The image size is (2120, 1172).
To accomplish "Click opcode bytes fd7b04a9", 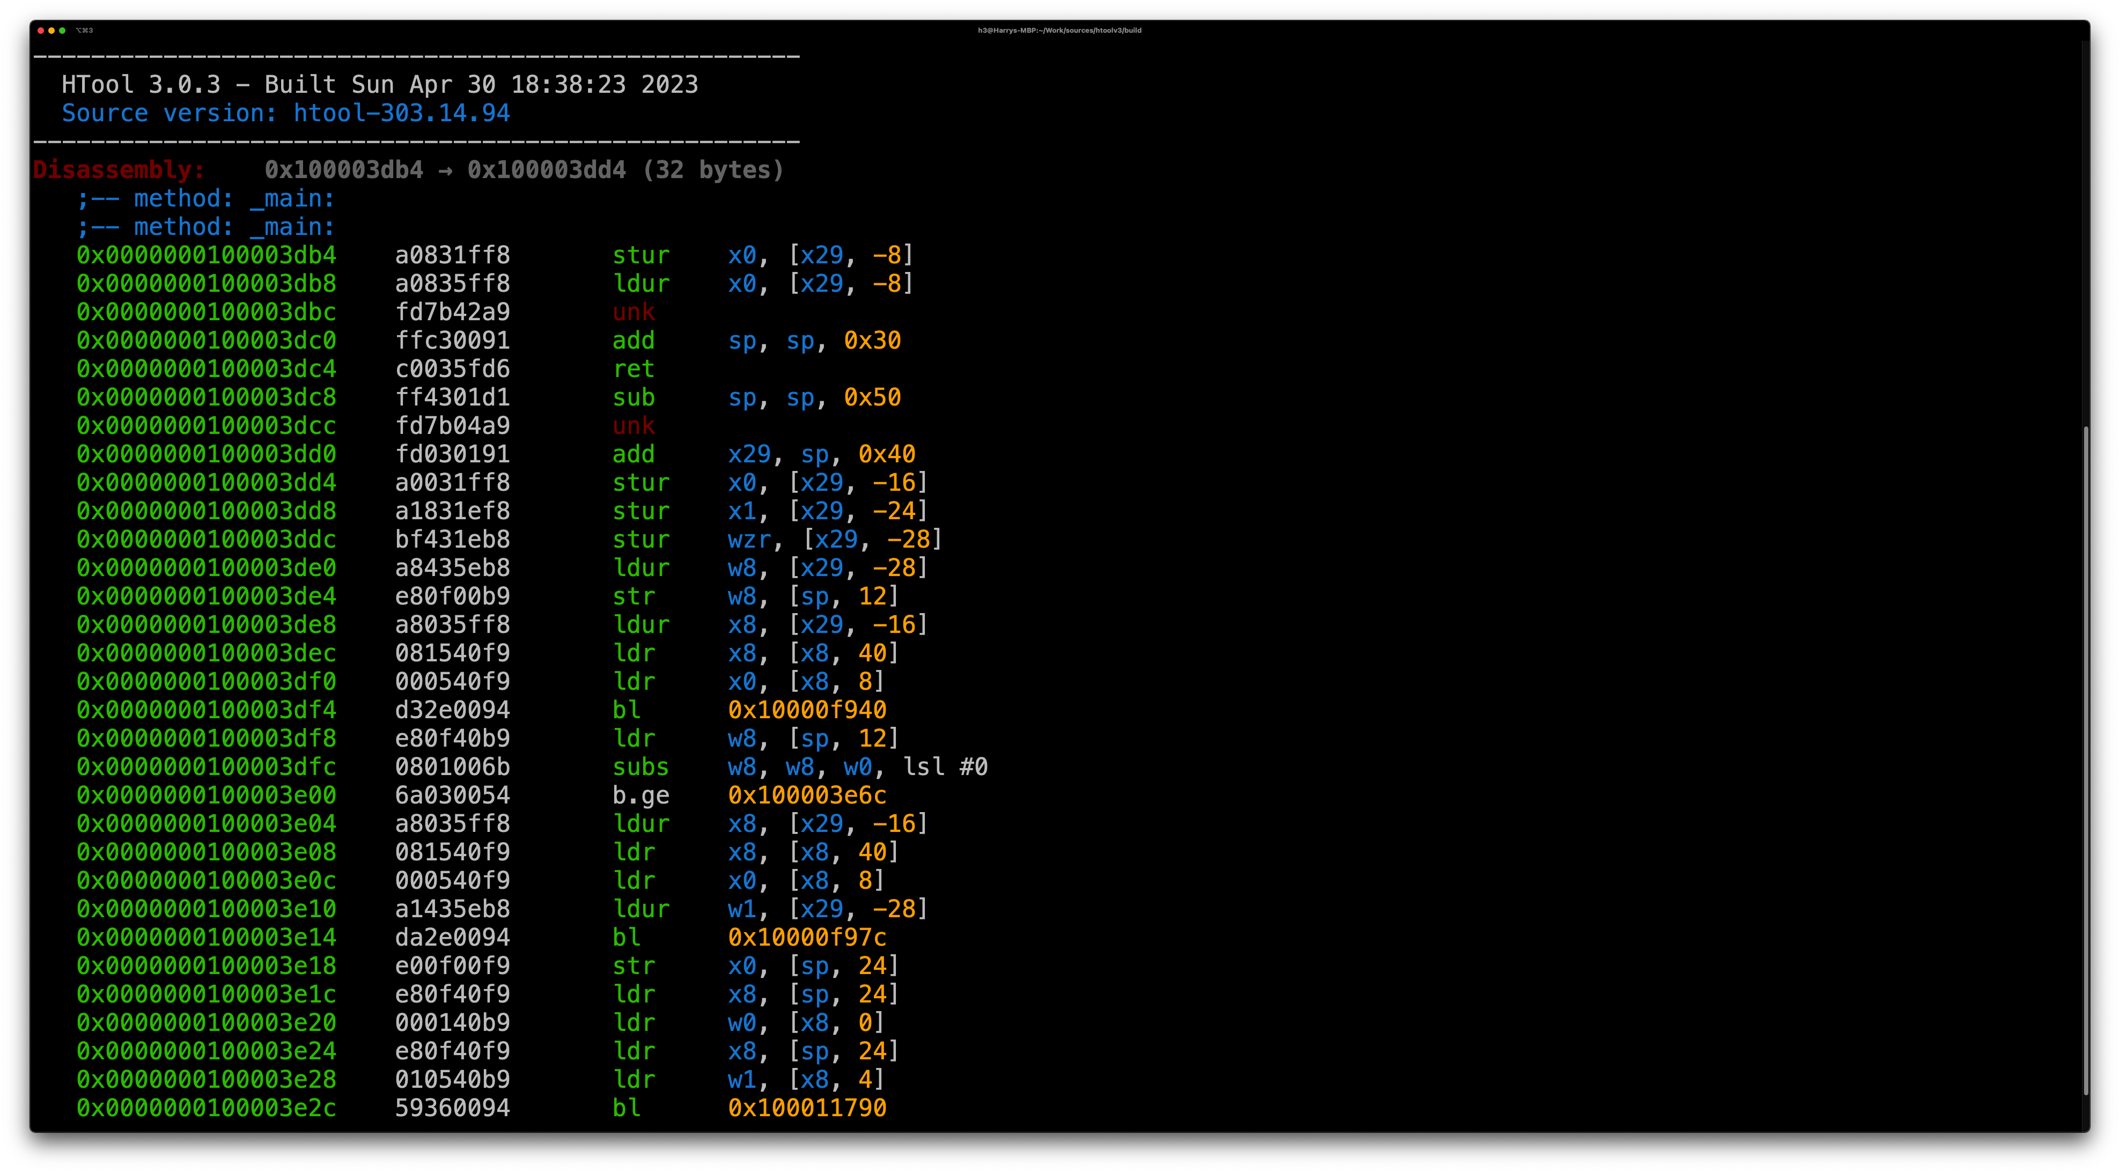I will pyautogui.click(x=453, y=425).
